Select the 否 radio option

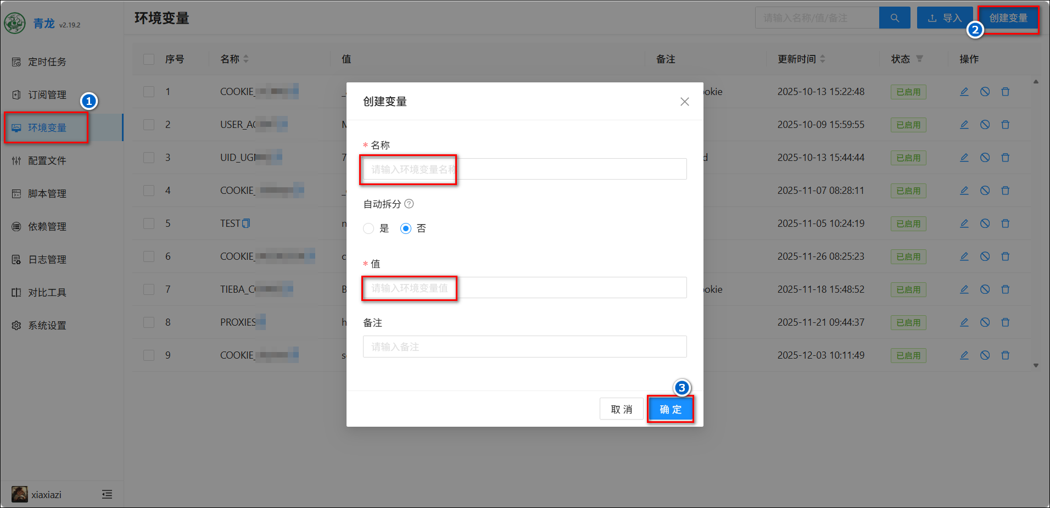click(x=406, y=228)
